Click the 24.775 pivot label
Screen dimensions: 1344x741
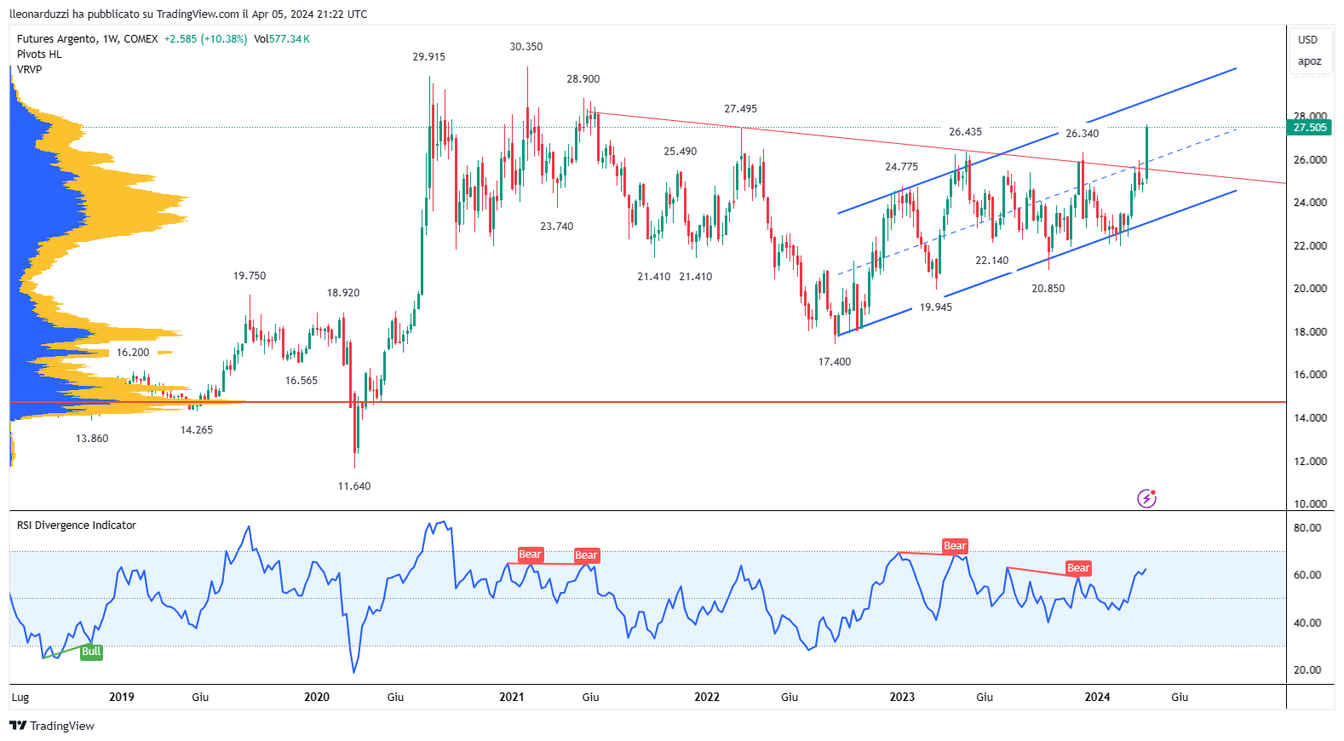(x=902, y=167)
